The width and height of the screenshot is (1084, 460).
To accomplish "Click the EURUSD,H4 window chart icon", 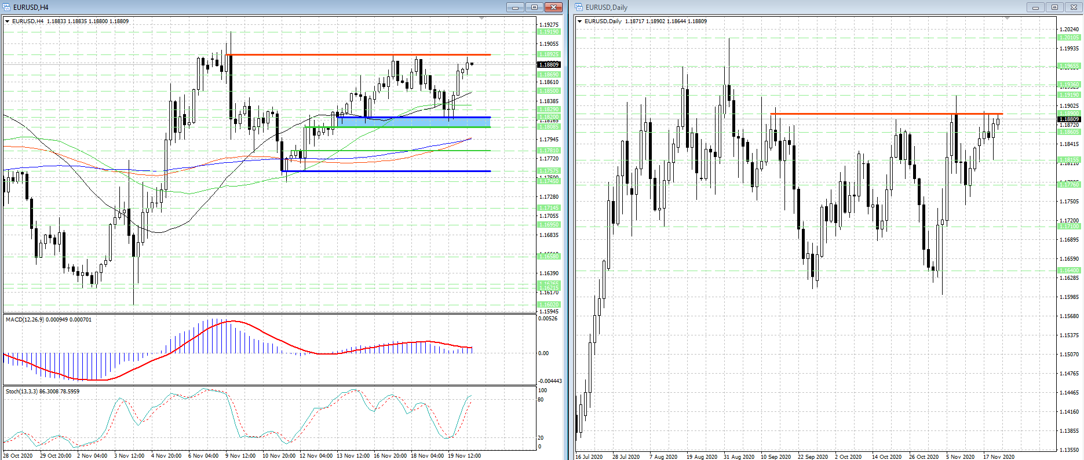I will 6,8.
